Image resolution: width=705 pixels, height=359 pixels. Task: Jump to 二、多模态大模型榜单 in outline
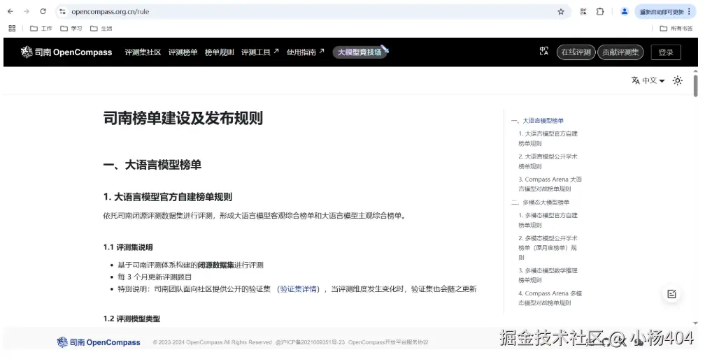pyautogui.click(x=540, y=203)
